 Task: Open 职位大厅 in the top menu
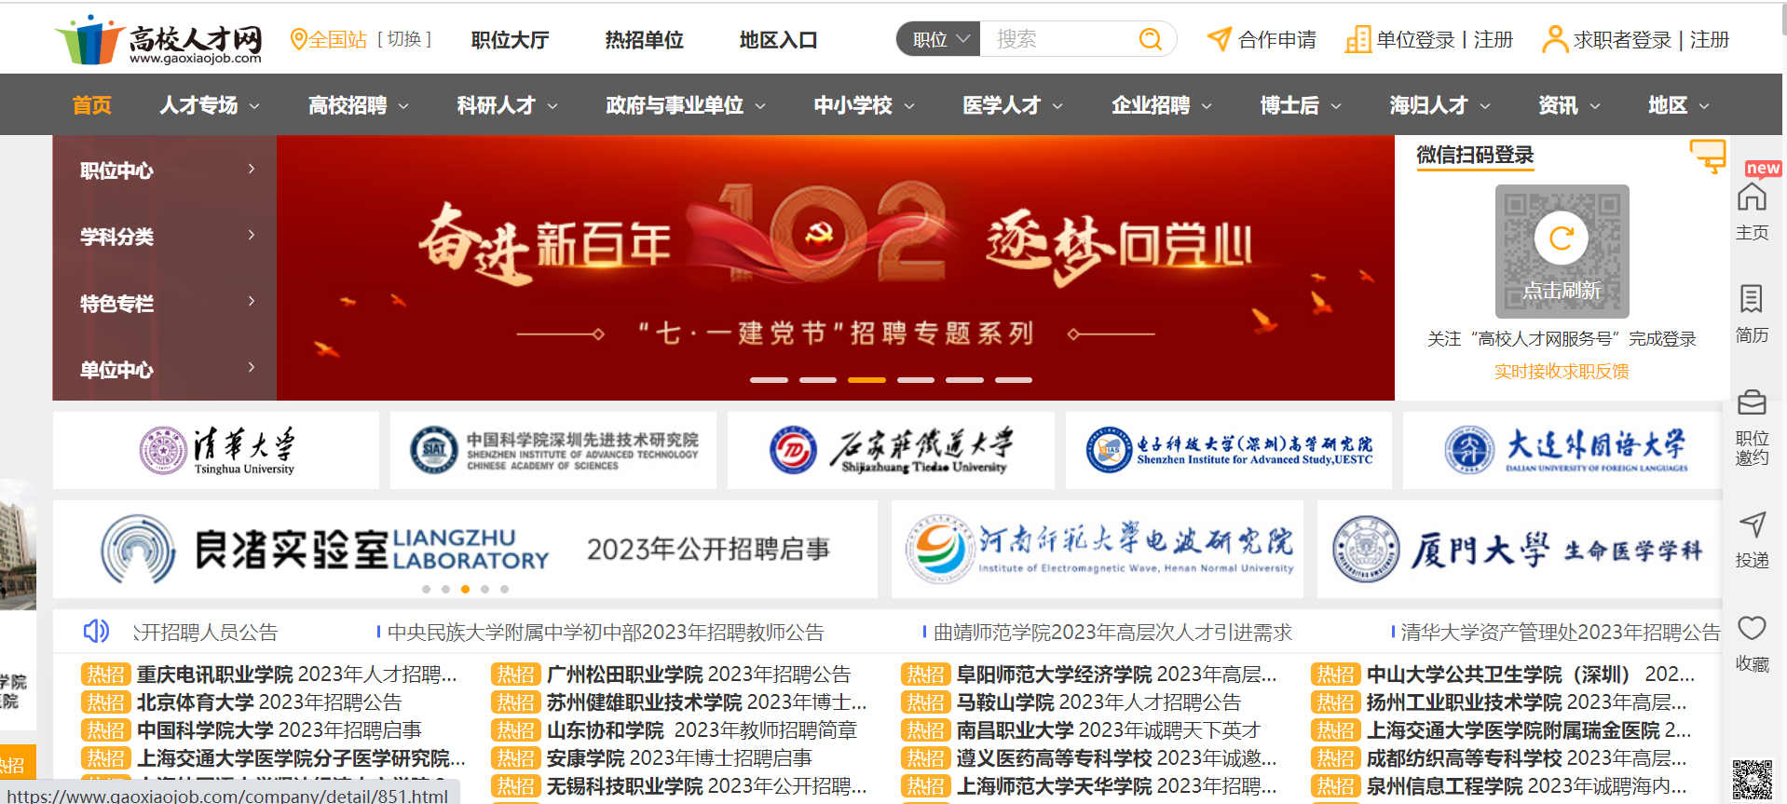[x=510, y=40]
